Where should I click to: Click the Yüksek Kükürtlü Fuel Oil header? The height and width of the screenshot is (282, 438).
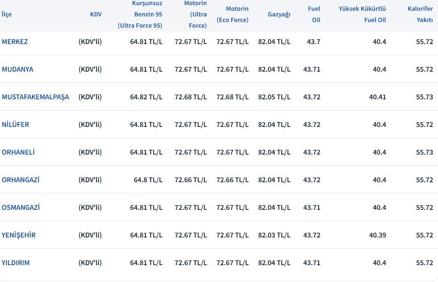point(362,15)
